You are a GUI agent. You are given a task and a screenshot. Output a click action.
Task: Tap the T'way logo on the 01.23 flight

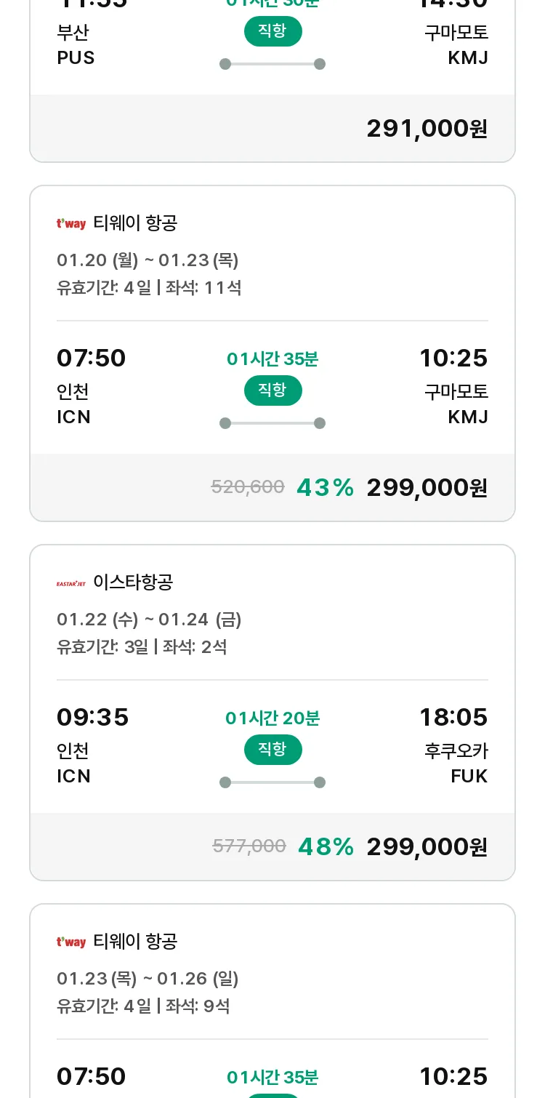(x=71, y=942)
